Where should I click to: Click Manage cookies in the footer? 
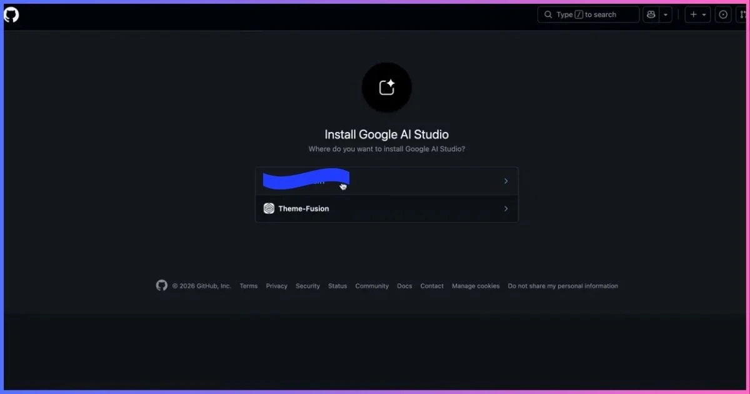coord(476,286)
